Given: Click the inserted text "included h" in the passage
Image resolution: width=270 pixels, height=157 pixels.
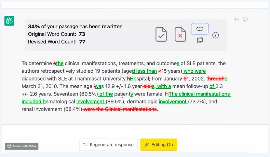Looking at the screenshot, I should [33, 101].
